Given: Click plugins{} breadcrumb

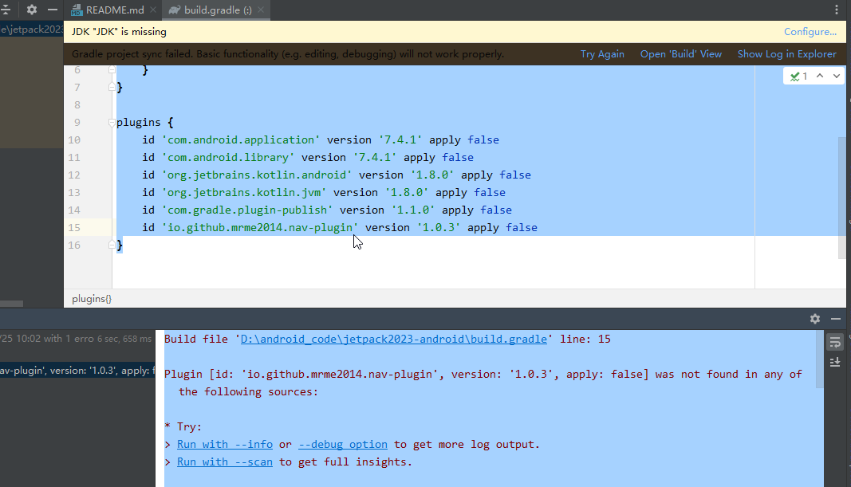Looking at the screenshot, I should pos(91,299).
